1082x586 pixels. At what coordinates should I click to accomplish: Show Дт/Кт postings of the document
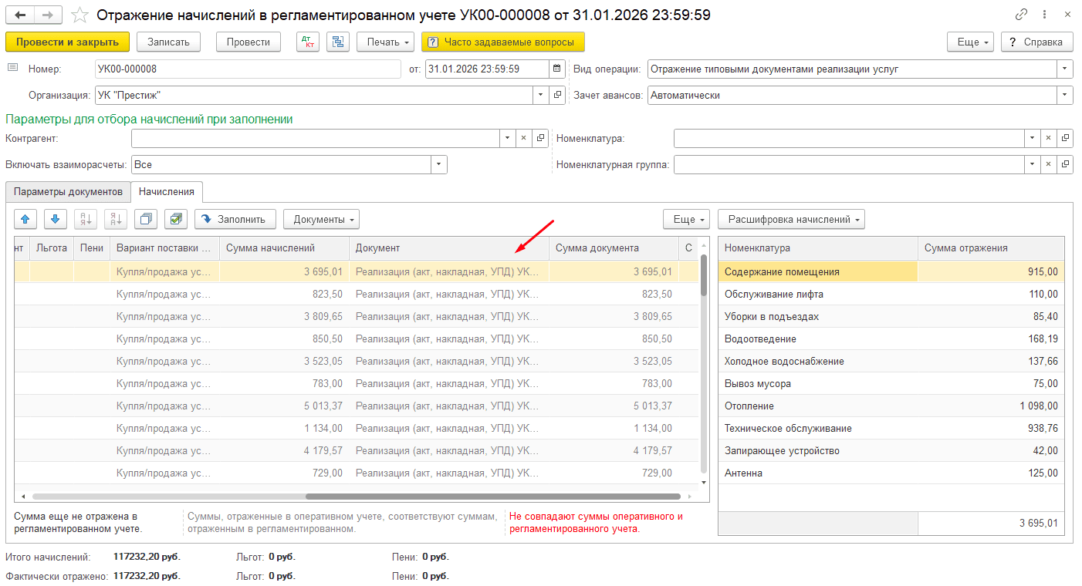(x=308, y=42)
